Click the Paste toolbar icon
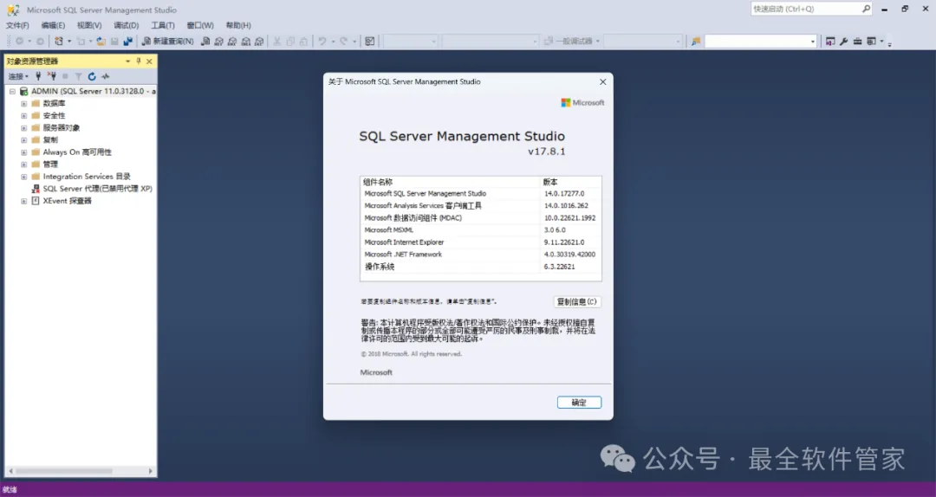Viewport: 936px width, 497px height. click(304, 42)
